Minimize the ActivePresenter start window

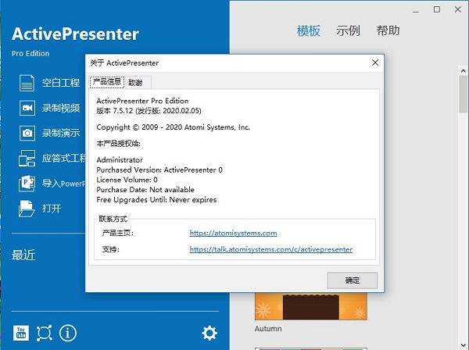coord(416,10)
